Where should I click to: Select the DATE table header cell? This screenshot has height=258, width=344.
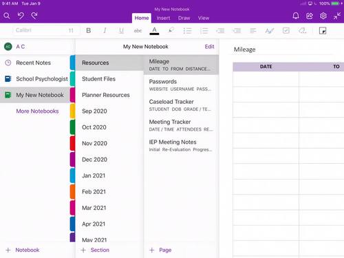pos(266,67)
